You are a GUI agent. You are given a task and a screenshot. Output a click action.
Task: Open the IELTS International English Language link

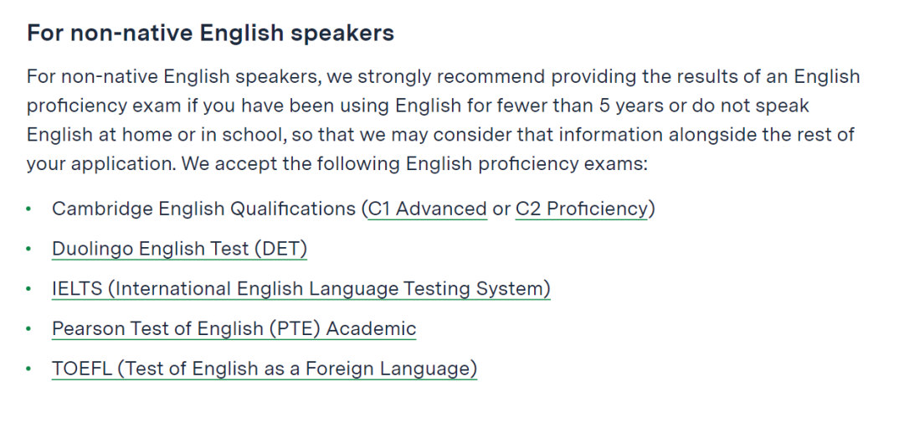tap(301, 288)
